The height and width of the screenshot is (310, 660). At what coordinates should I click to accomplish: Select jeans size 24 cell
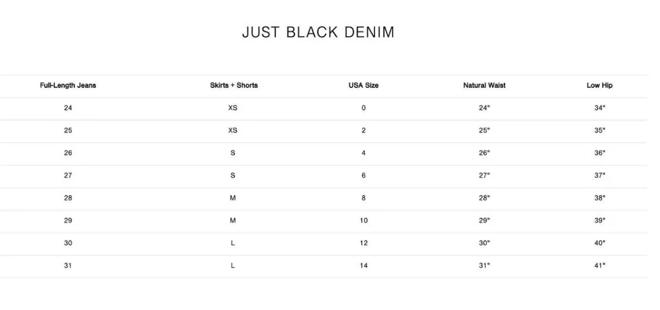coord(68,108)
